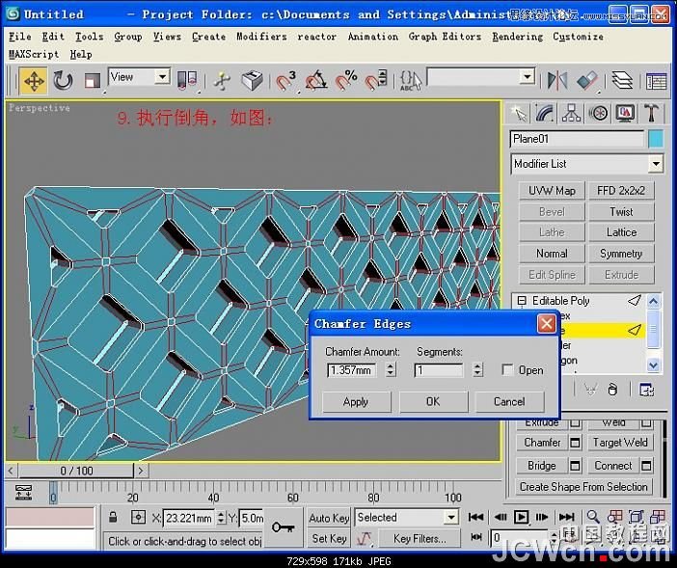
Task: Click the Twist modifier button
Action: tap(621, 211)
